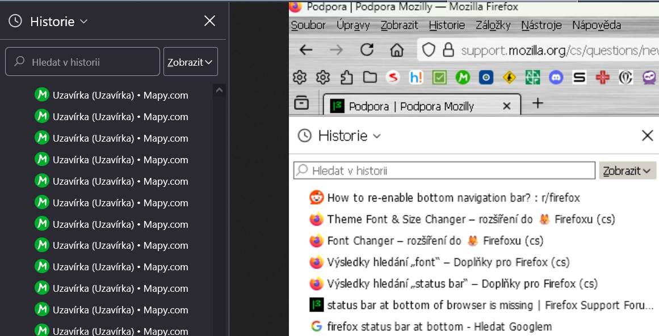
Task: Open the dark blue circle-target bookmark
Action: tap(486, 77)
